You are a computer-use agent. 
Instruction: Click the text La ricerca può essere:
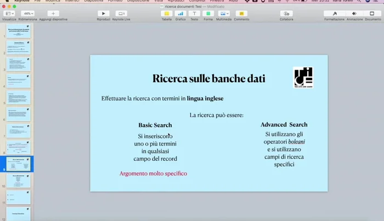[x=217, y=115]
